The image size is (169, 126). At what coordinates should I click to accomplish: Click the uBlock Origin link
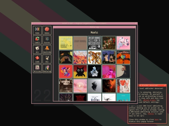[x=149, y=100]
